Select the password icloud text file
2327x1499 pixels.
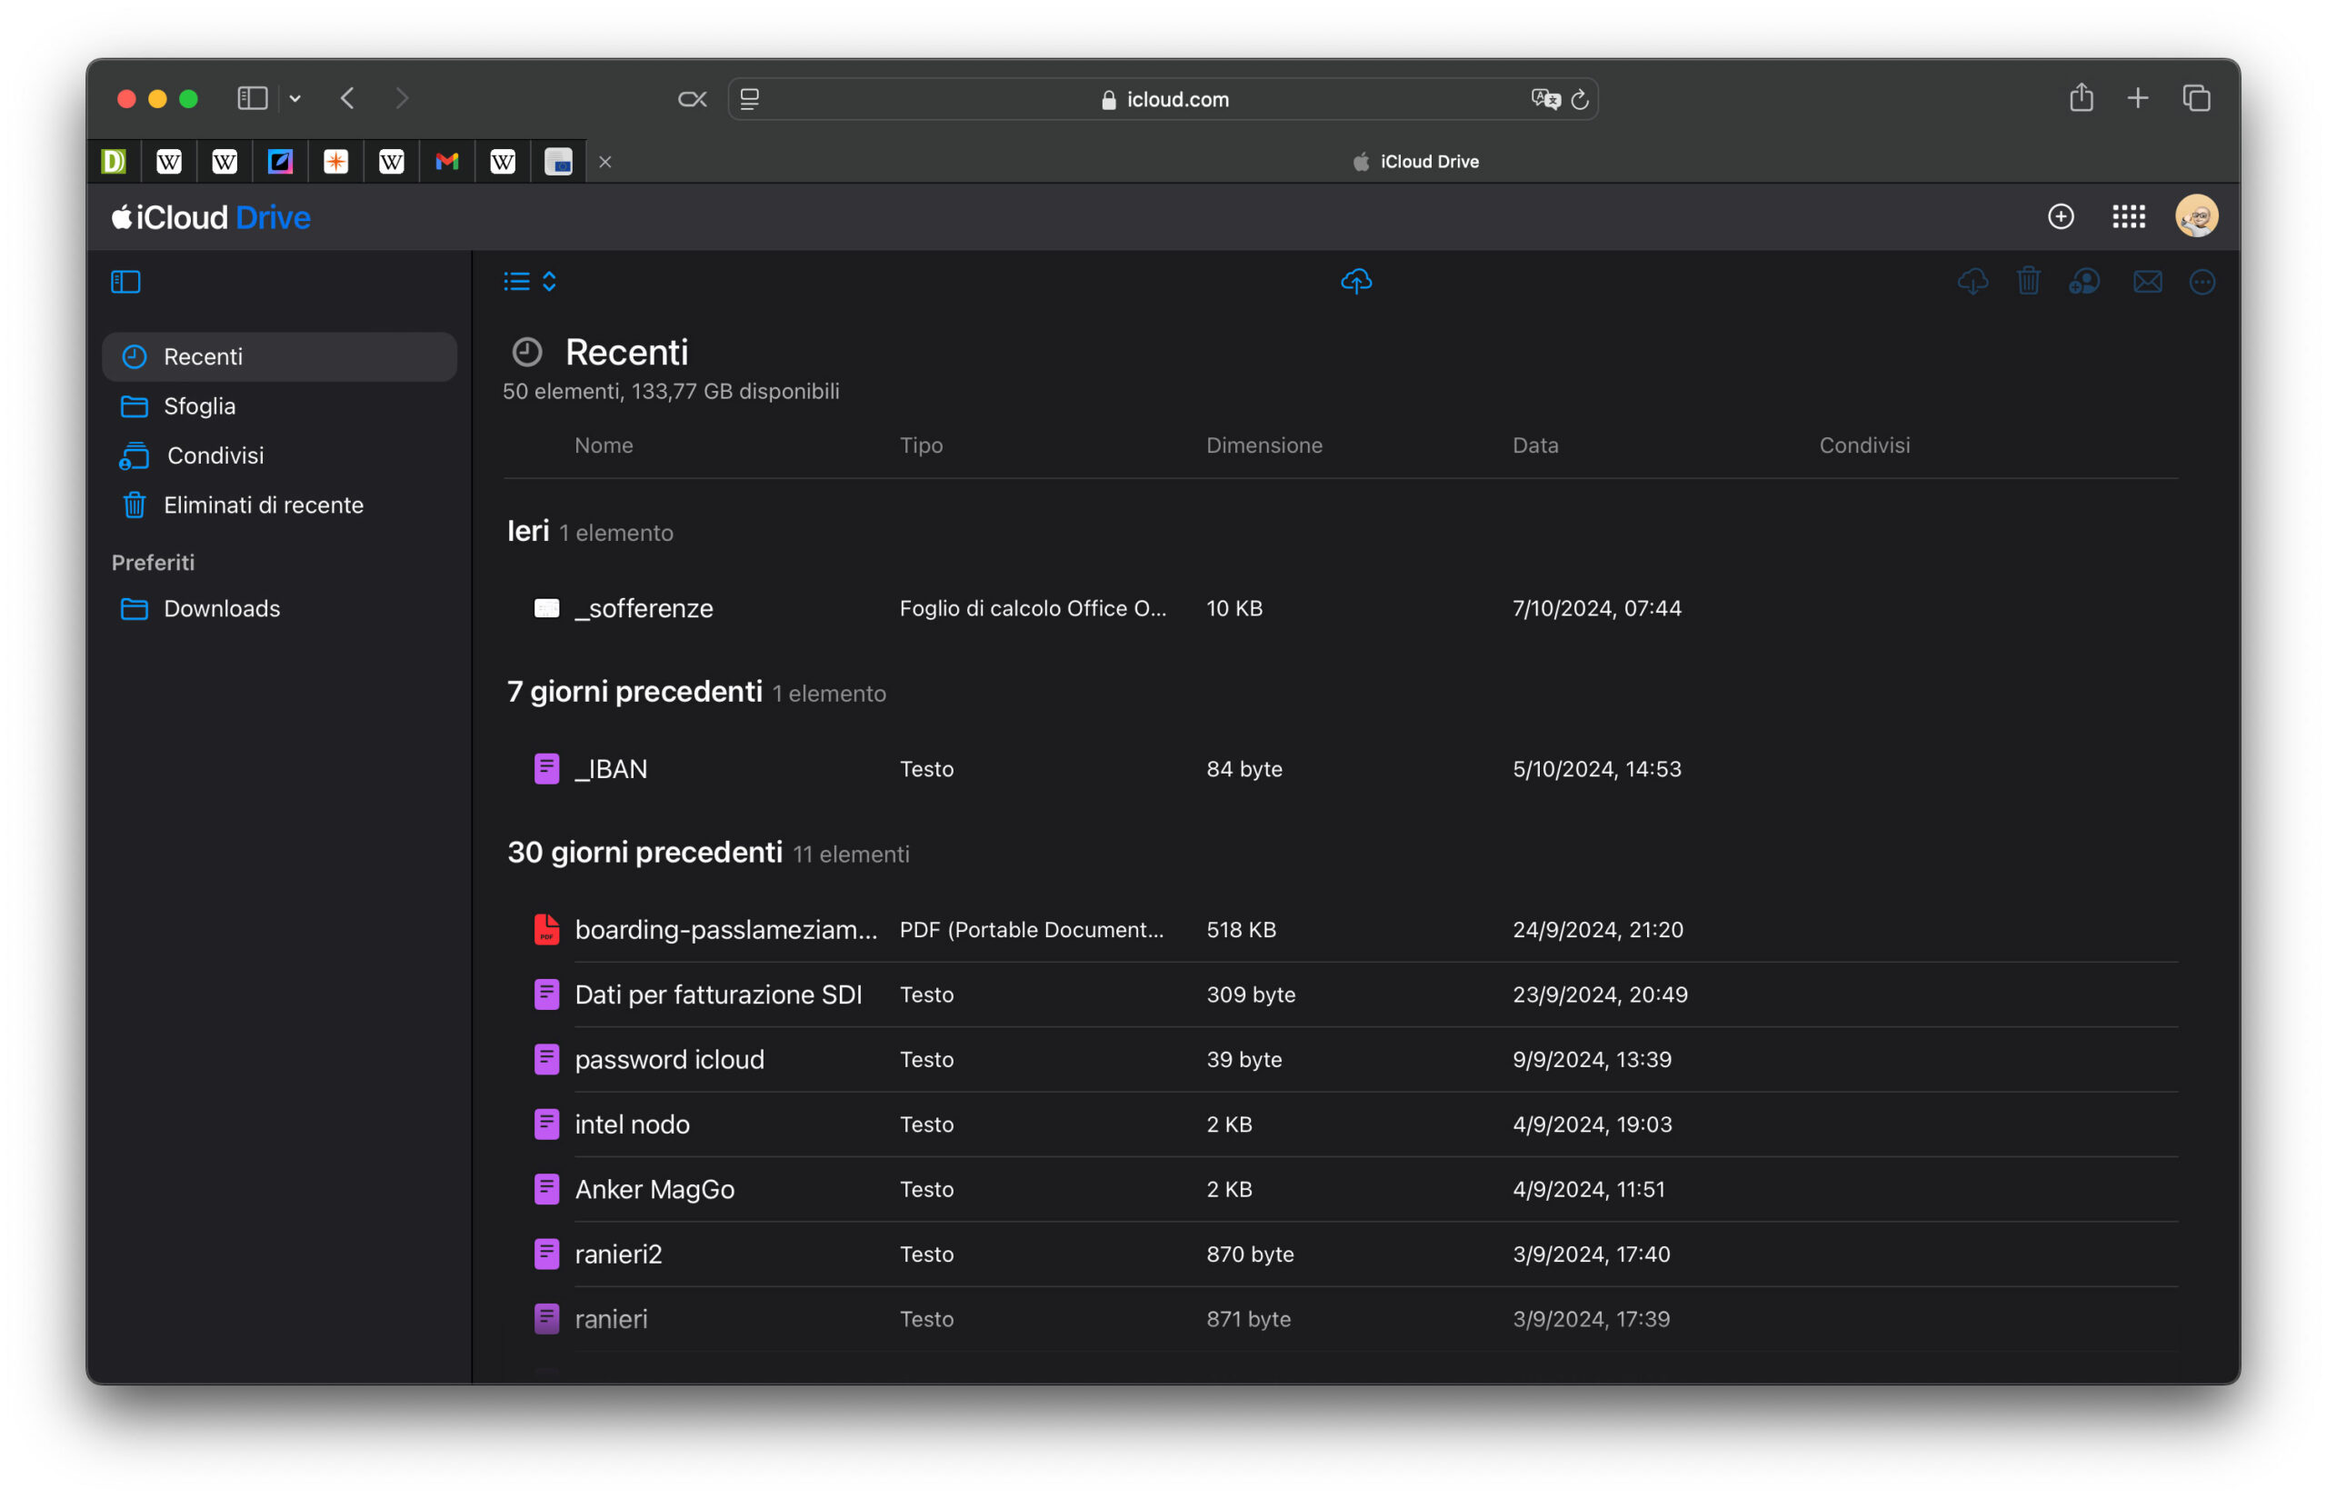[669, 1059]
